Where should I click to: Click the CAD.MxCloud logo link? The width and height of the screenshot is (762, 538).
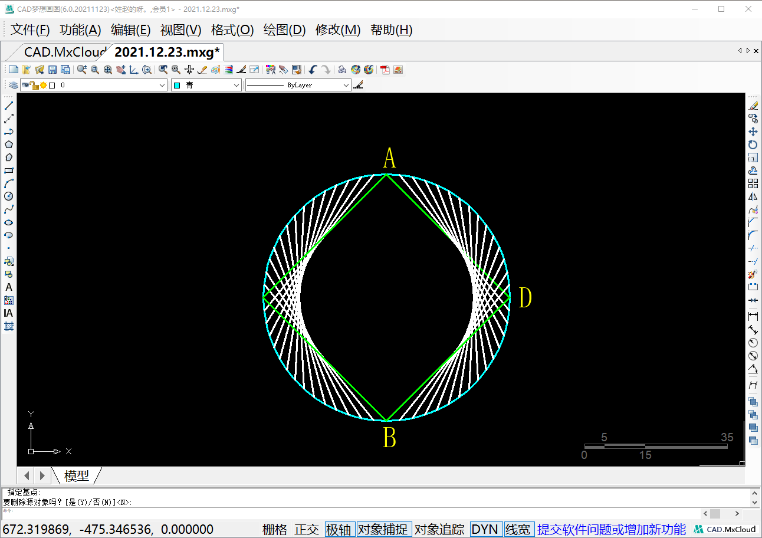click(725, 529)
